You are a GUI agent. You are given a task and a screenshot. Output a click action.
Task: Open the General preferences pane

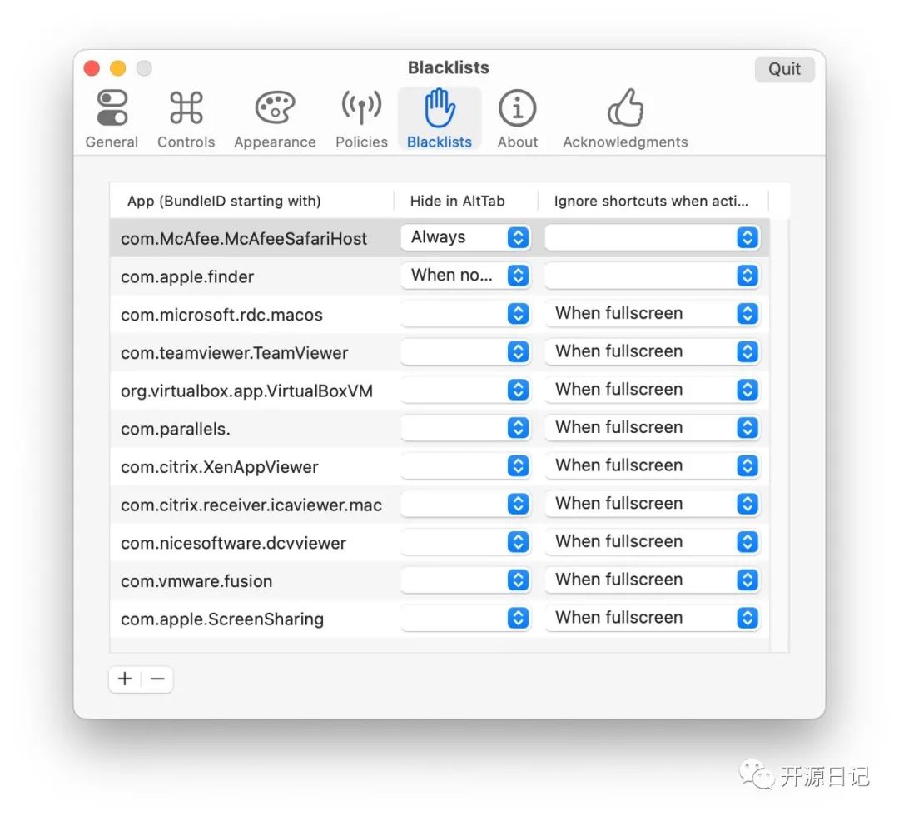(112, 119)
